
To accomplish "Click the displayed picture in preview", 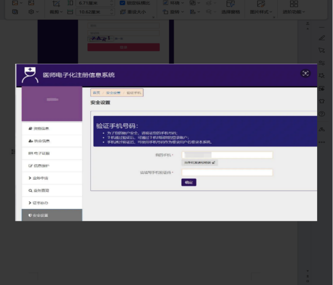I will tap(166, 142).
